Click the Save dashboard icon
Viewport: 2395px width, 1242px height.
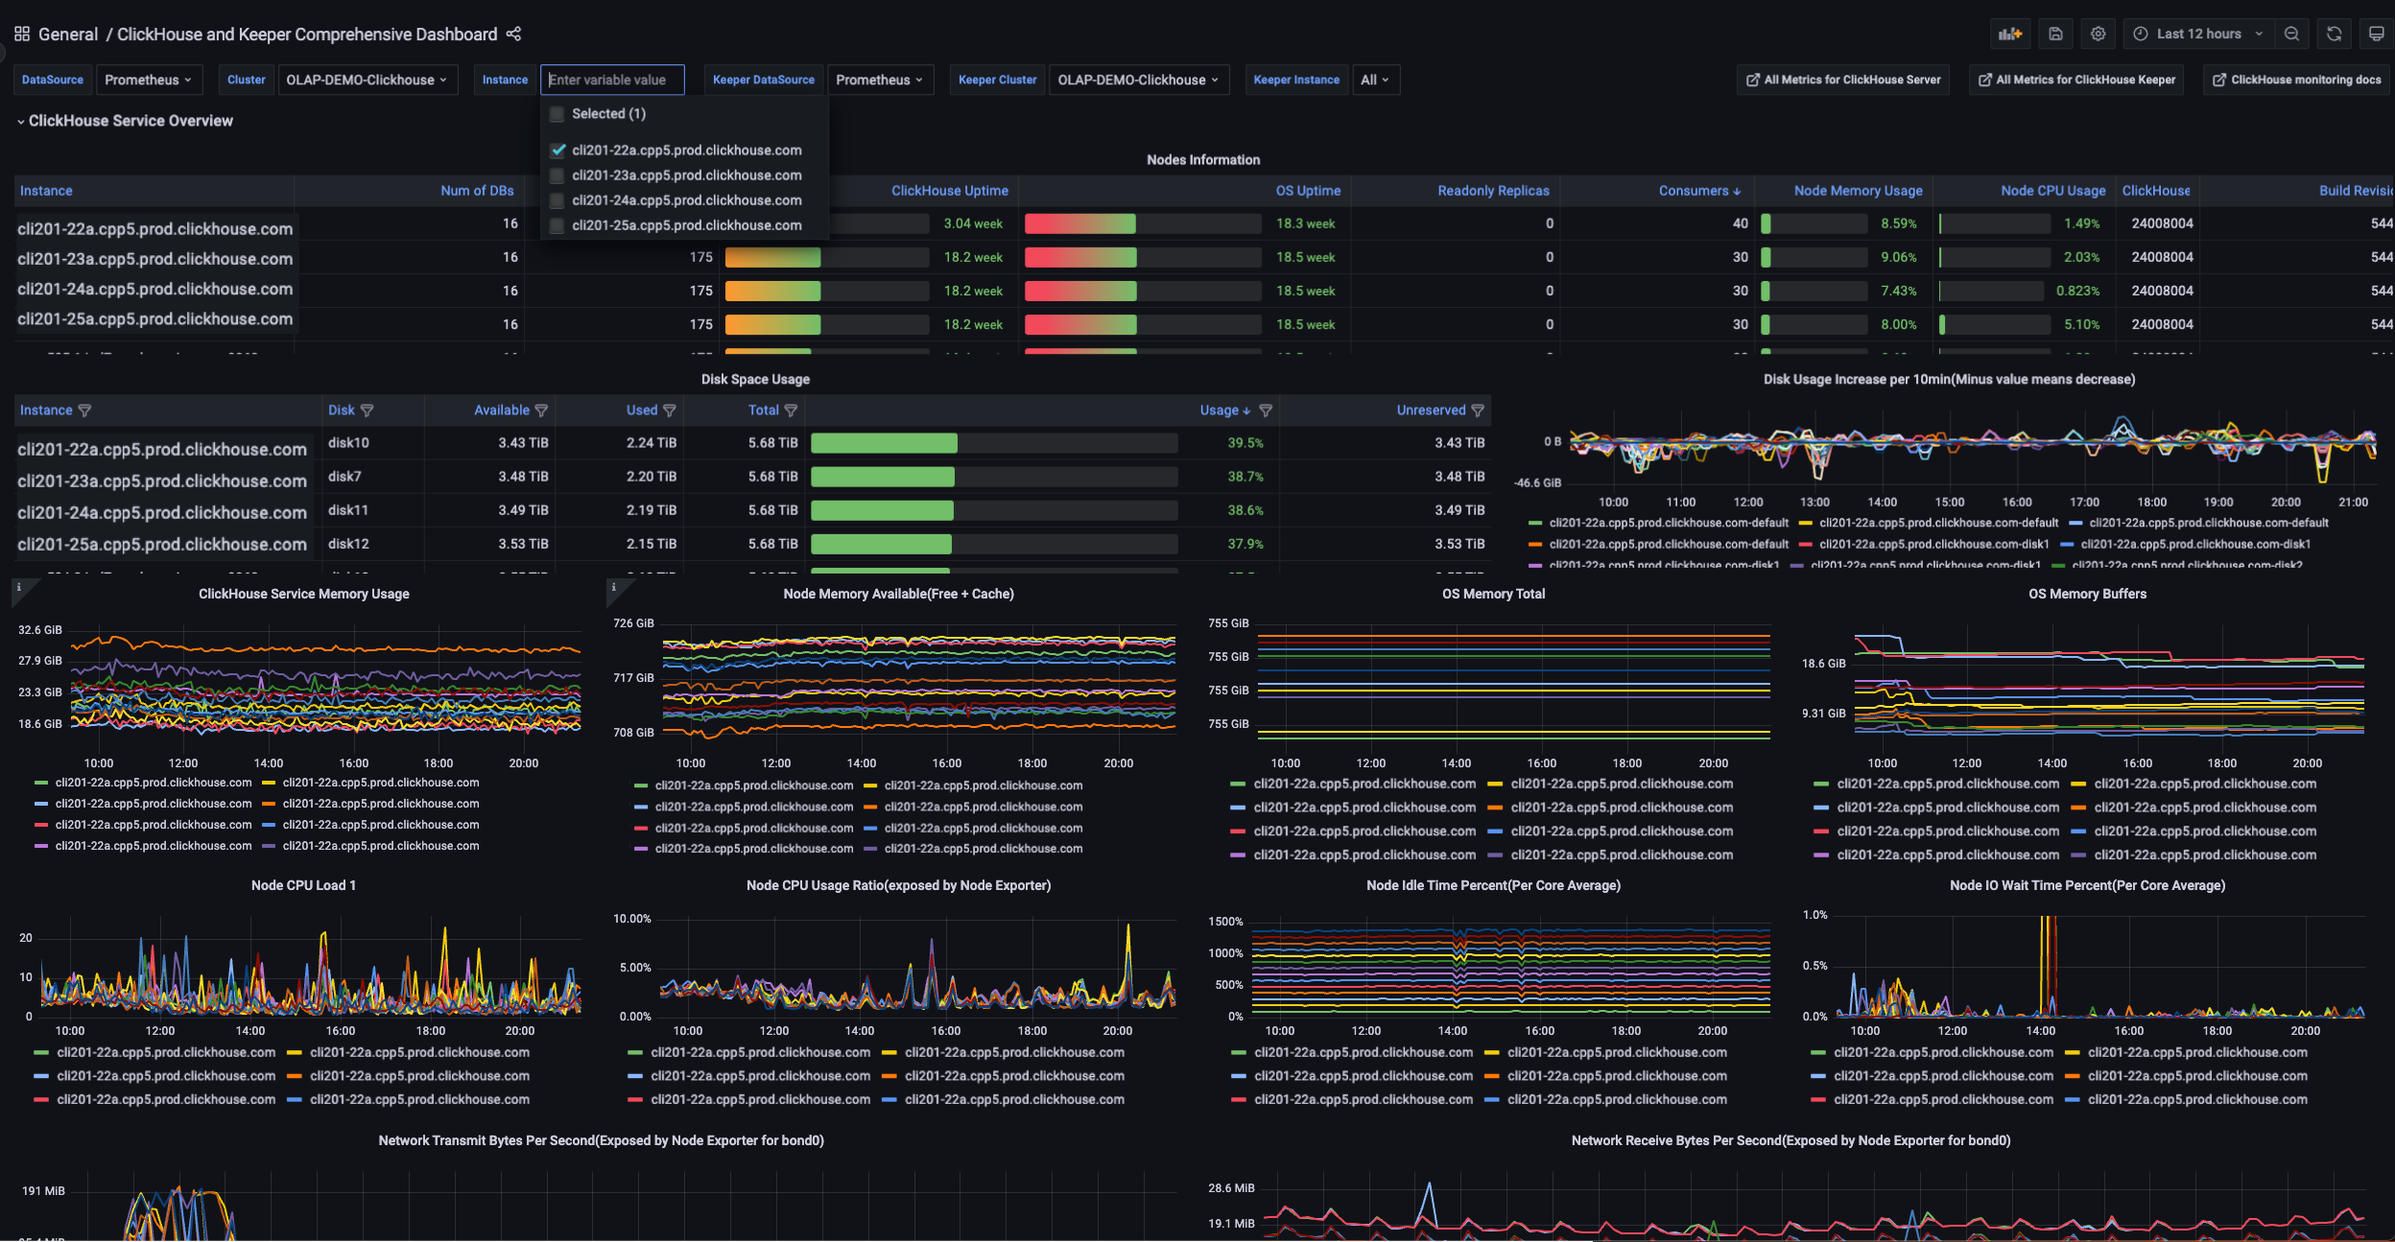tap(2055, 34)
